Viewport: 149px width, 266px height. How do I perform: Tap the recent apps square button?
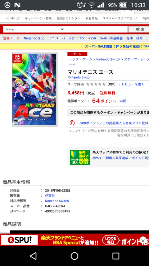116,256
